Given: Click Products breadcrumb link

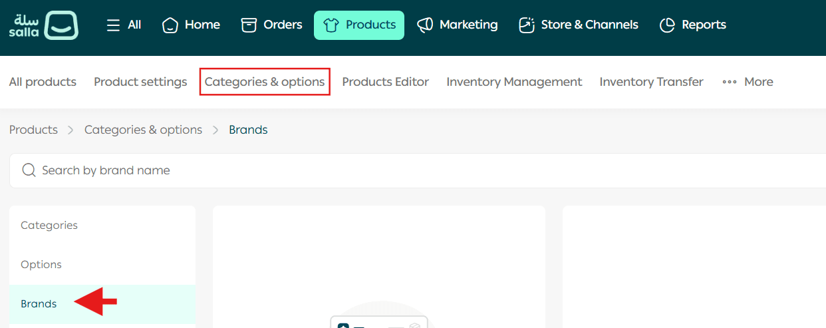Looking at the screenshot, I should pyautogui.click(x=33, y=130).
